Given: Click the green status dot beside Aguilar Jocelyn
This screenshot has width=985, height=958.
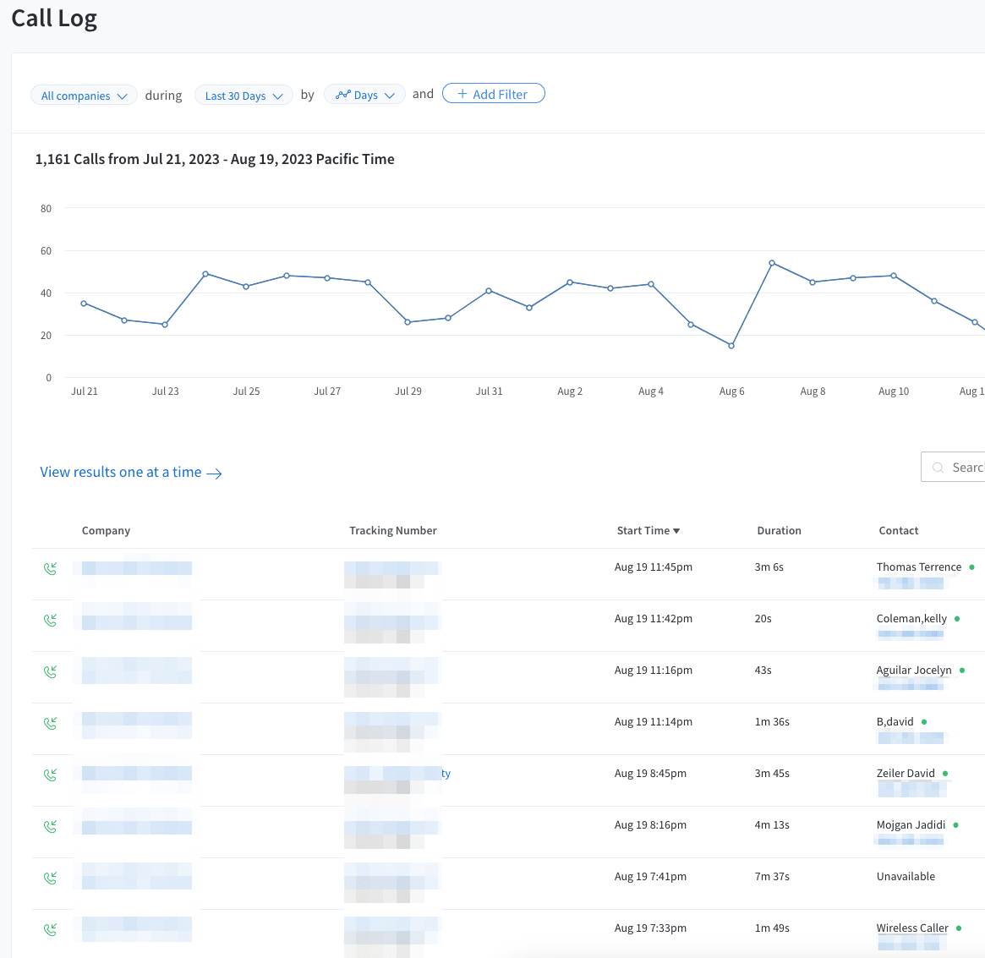Looking at the screenshot, I should point(962,671).
